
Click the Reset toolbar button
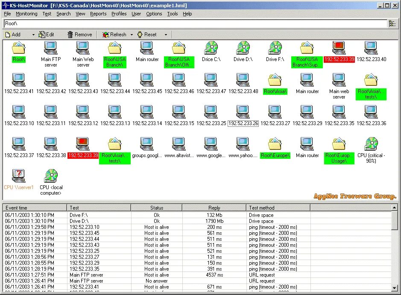click(x=147, y=35)
